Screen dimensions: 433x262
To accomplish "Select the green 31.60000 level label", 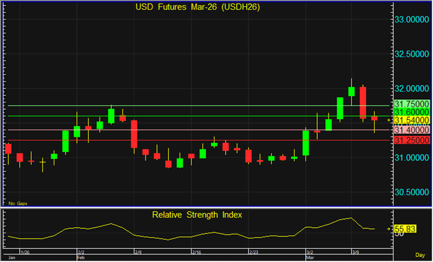I will pyautogui.click(x=411, y=112).
